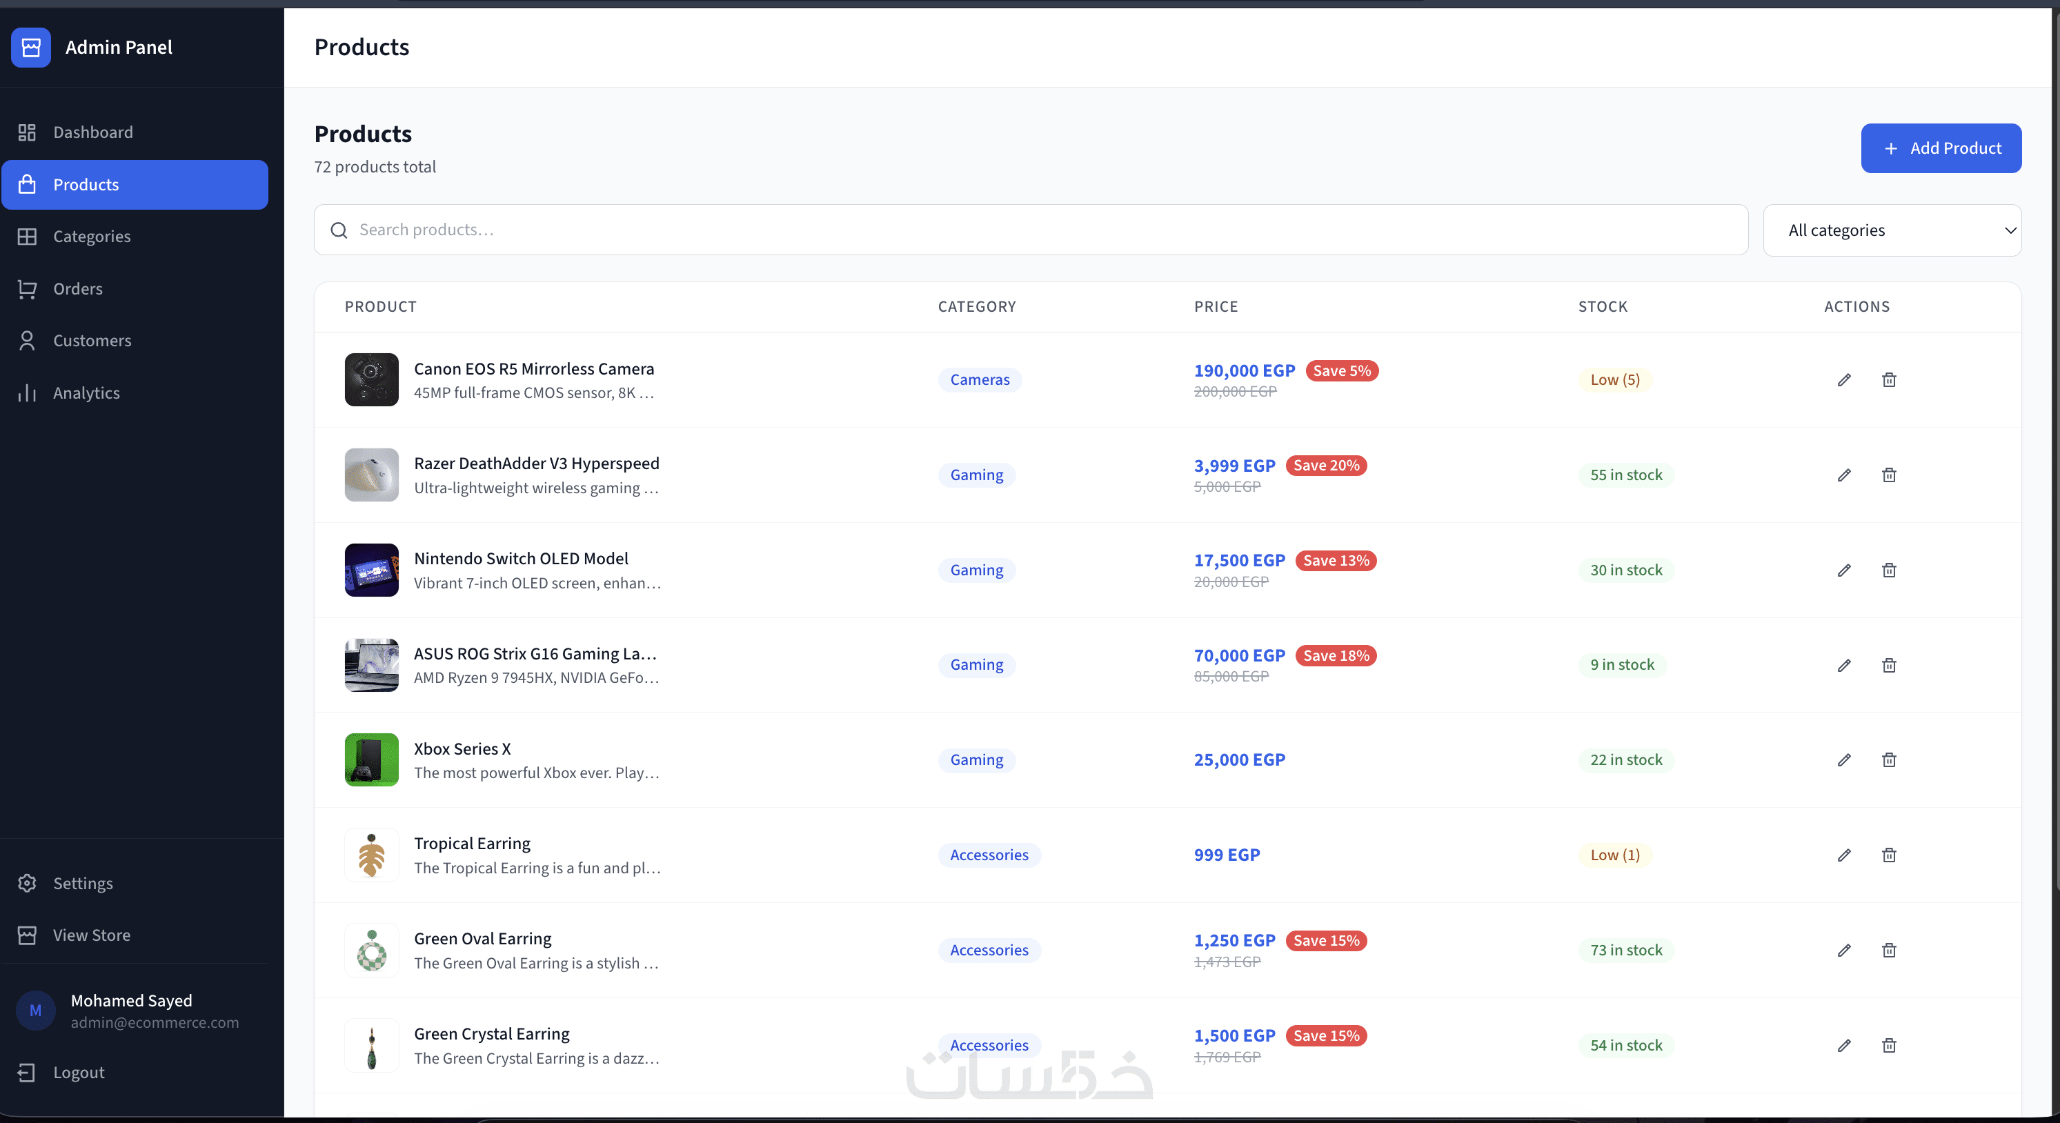Click the Nintendo Switch OLED thumbnail
Screen dimensions: 2060x1123
click(x=372, y=570)
